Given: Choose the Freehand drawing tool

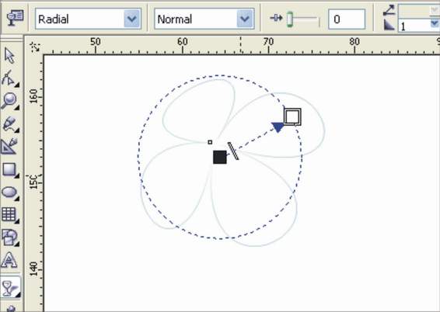Looking at the screenshot, I should (x=9, y=123).
